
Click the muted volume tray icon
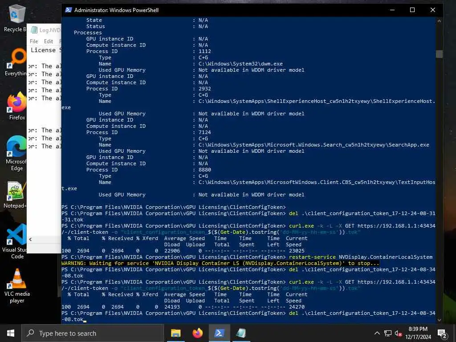tap(398, 333)
